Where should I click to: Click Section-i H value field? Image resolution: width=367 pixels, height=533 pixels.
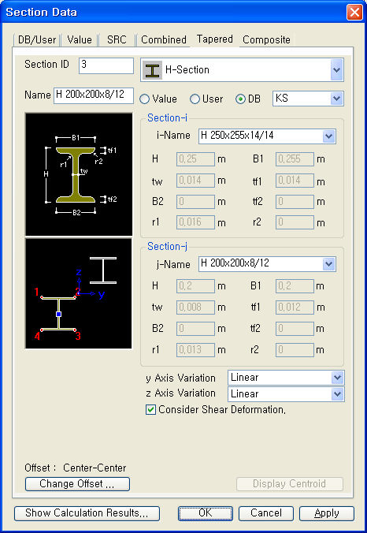(195, 159)
